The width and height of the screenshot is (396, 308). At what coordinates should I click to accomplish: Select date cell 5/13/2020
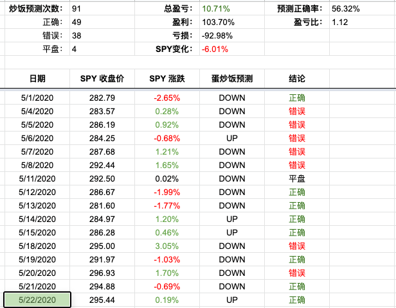(37, 206)
